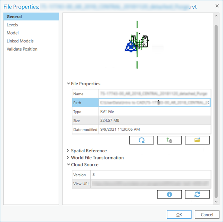The width and height of the screenshot is (223, 222).
Task: Click the blue sync arrows button under Cloud Source
Action: coord(197,194)
